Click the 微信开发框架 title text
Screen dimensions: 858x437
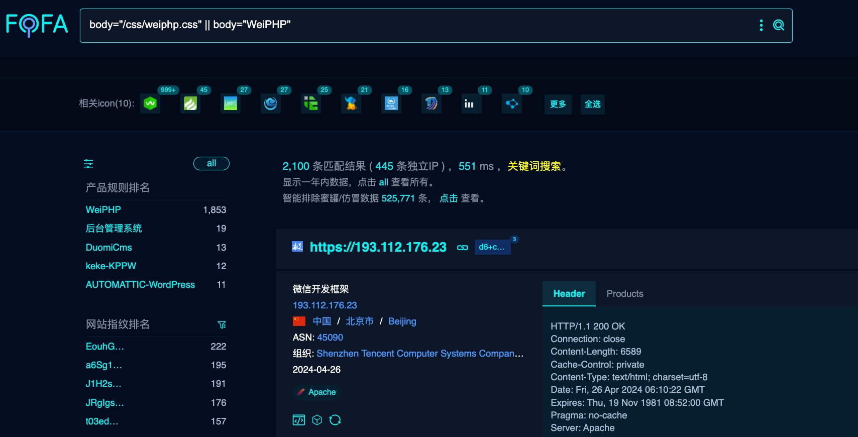click(x=320, y=289)
